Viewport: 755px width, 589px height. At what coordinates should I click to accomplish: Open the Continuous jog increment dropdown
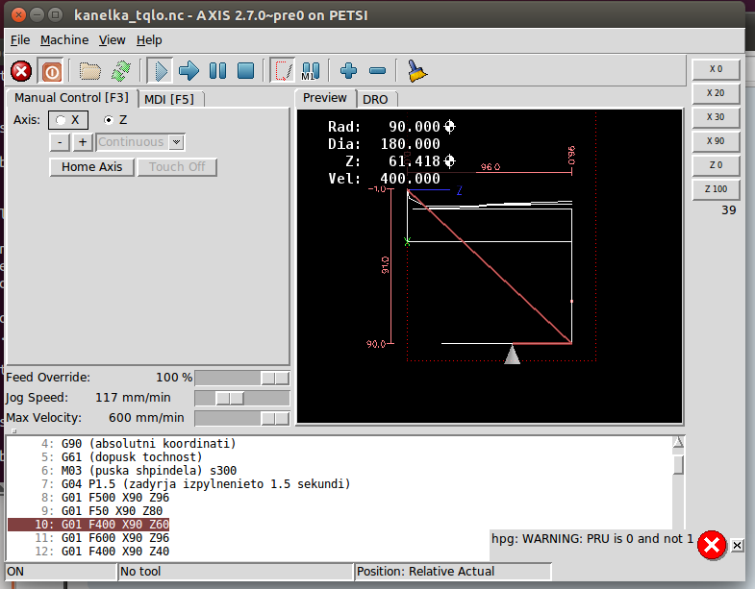pos(176,142)
